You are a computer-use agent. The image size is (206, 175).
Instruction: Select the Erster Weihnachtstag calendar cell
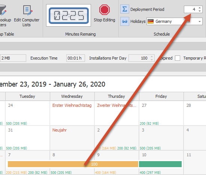[72, 113]
